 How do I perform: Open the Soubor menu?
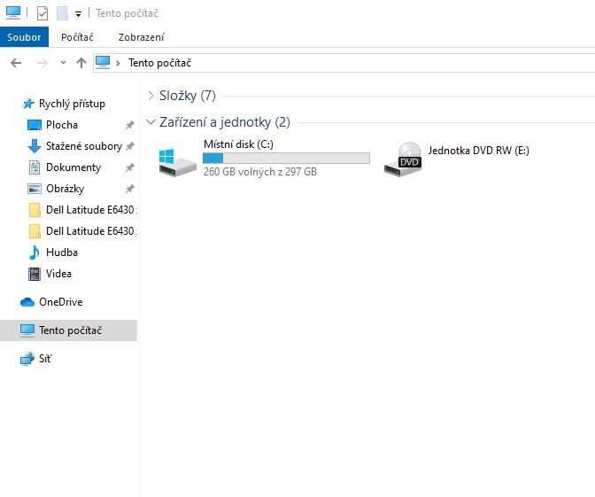coord(24,37)
